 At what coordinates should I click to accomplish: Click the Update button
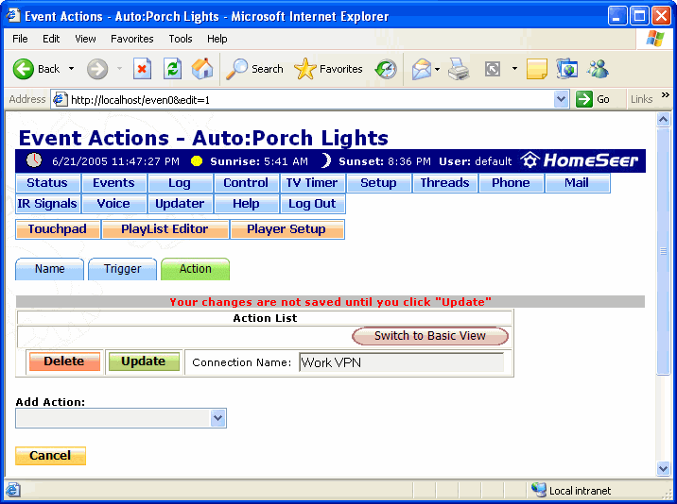[144, 361]
